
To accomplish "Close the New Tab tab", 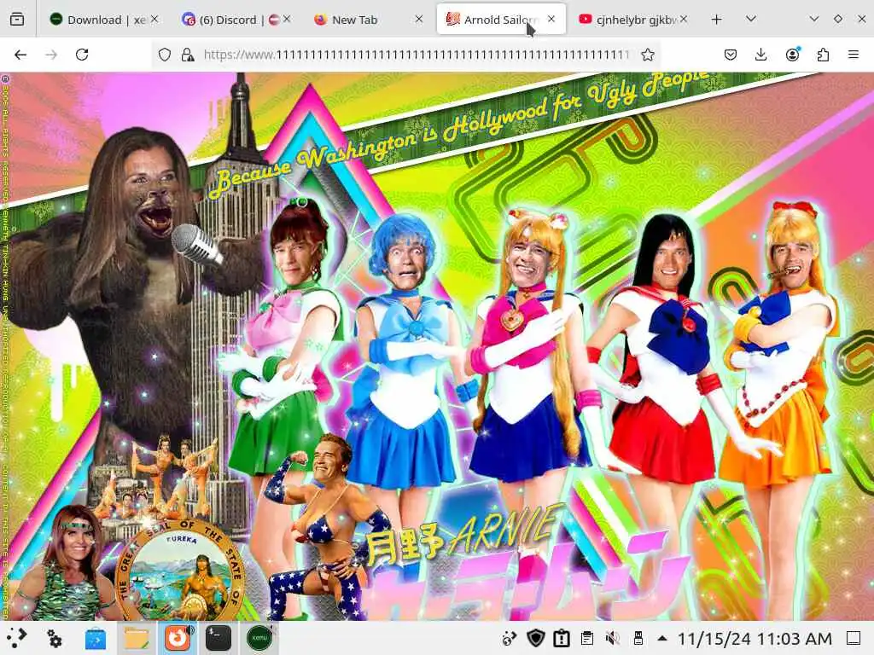I will point(419,20).
